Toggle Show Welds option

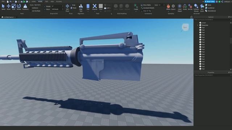[146, 5]
